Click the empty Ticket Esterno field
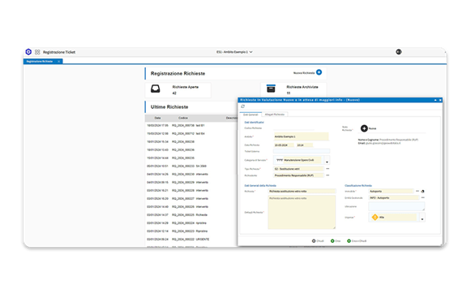The image size is (467, 294). click(302, 151)
